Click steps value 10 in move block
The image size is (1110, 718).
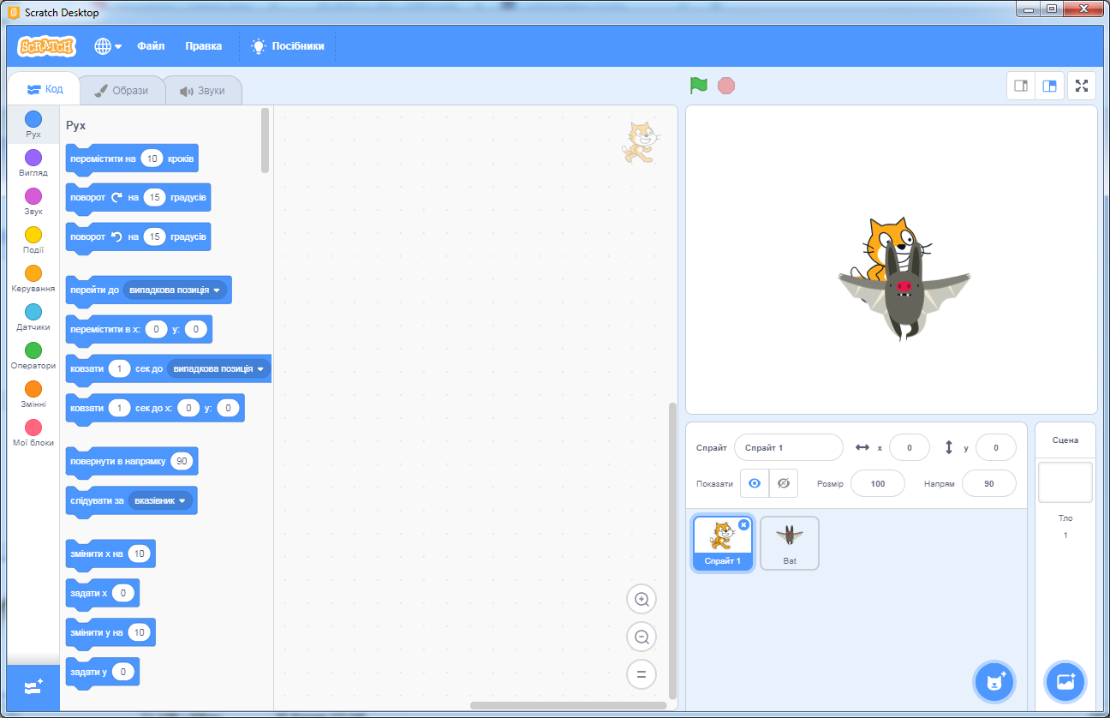tap(152, 159)
